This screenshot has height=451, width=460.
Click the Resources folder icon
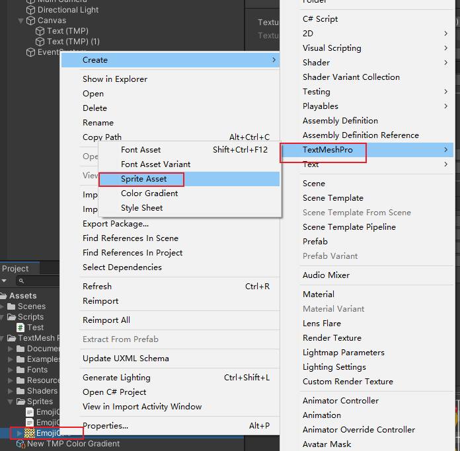click(20, 380)
